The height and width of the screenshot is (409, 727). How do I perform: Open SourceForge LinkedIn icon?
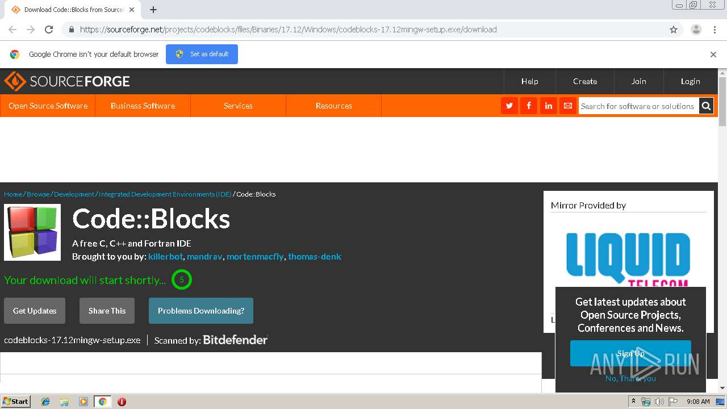click(x=548, y=106)
